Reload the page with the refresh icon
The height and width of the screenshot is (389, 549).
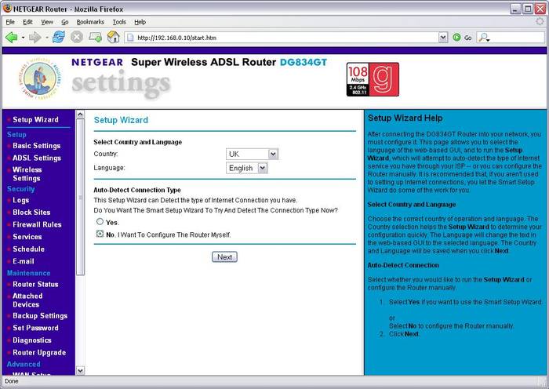tap(59, 37)
